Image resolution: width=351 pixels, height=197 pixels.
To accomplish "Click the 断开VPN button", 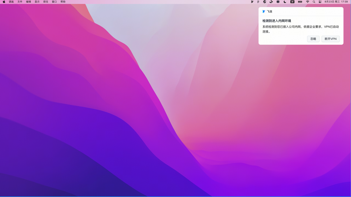I will [331, 39].
